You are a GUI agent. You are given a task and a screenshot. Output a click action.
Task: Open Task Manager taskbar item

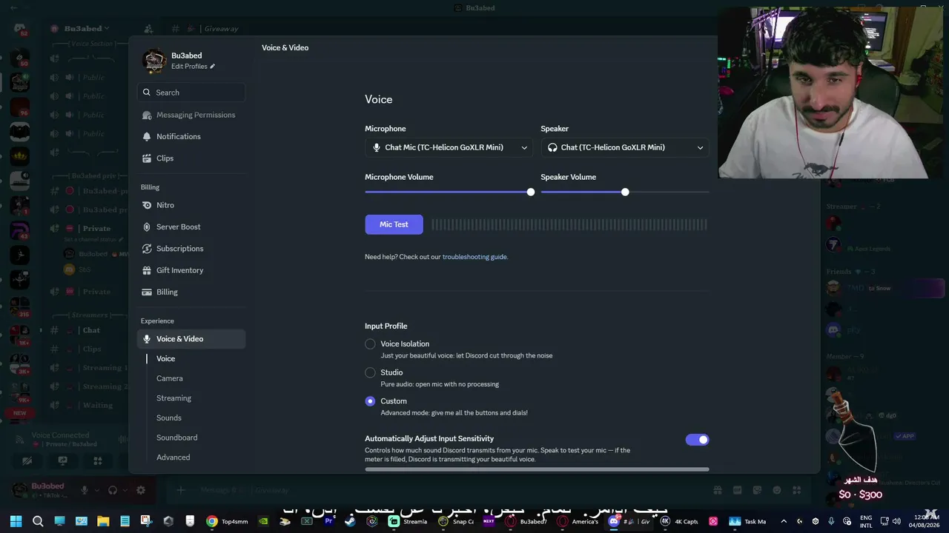[x=747, y=521]
